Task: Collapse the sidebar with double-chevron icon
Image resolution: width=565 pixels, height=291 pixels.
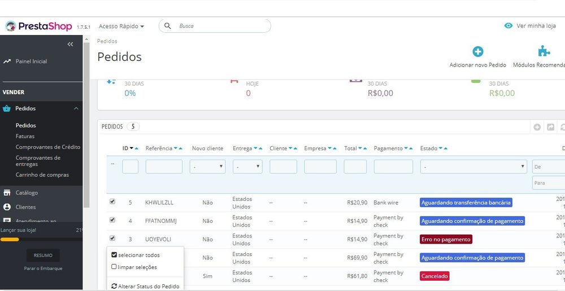Action: tap(70, 44)
